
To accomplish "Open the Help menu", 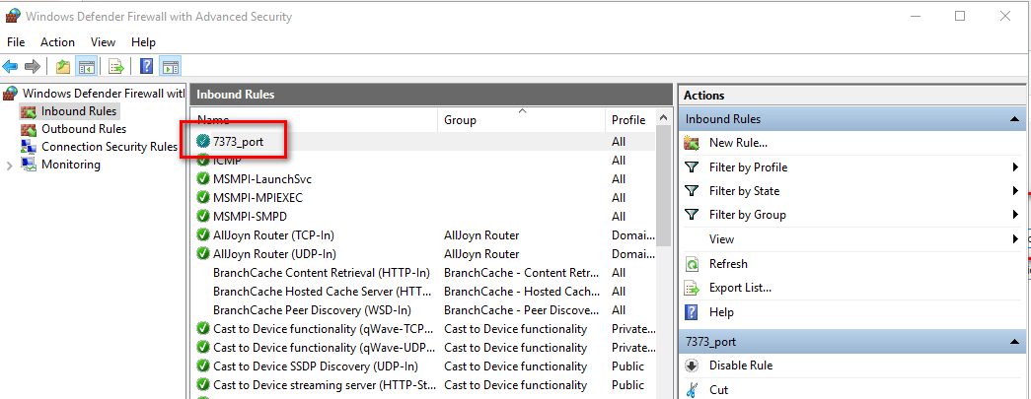I will pos(143,42).
